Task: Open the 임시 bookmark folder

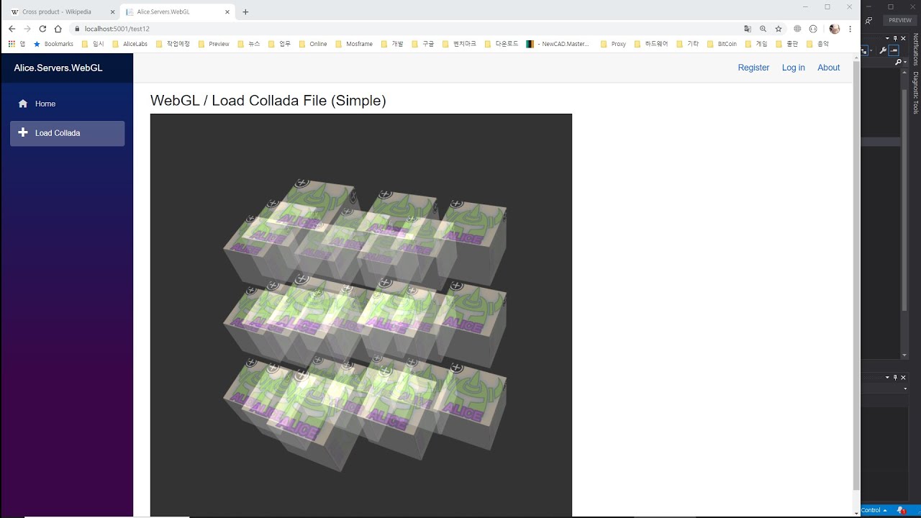Action: [x=93, y=44]
